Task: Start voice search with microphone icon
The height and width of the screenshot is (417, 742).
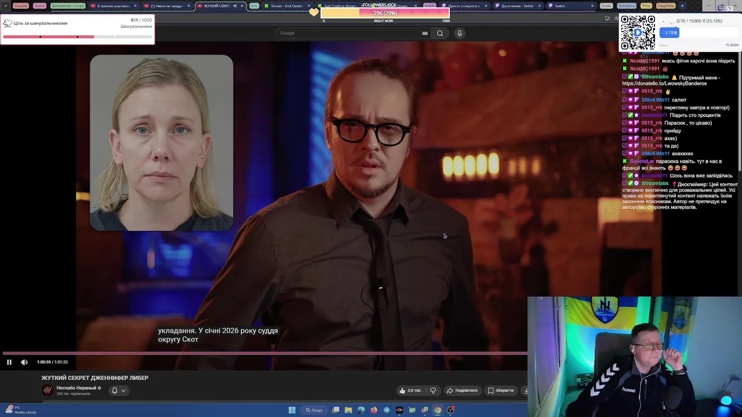Action: (459, 33)
